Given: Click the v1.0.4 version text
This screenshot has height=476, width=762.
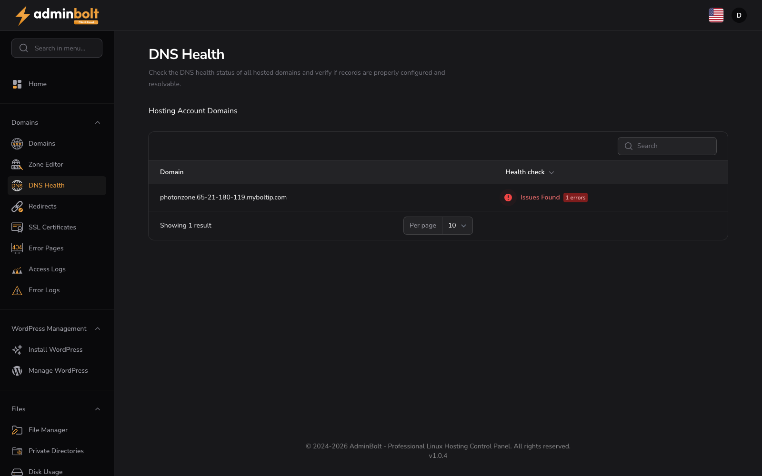Looking at the screenshot, I should (438, 456).
